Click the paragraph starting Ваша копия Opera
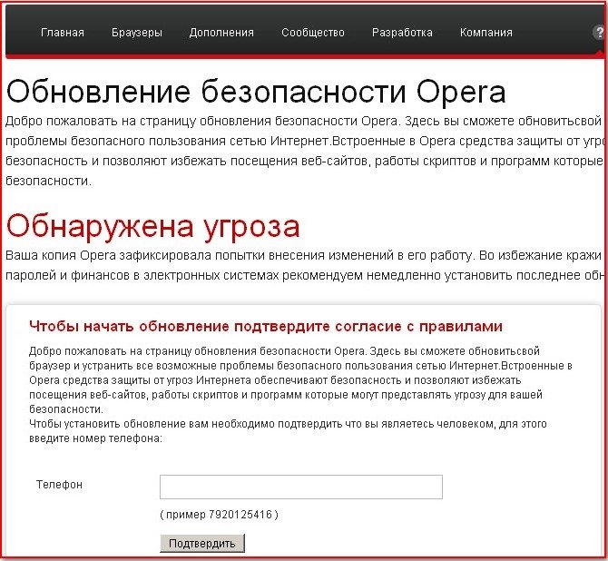This screenshot has width=608, height=561. (304, 264)
